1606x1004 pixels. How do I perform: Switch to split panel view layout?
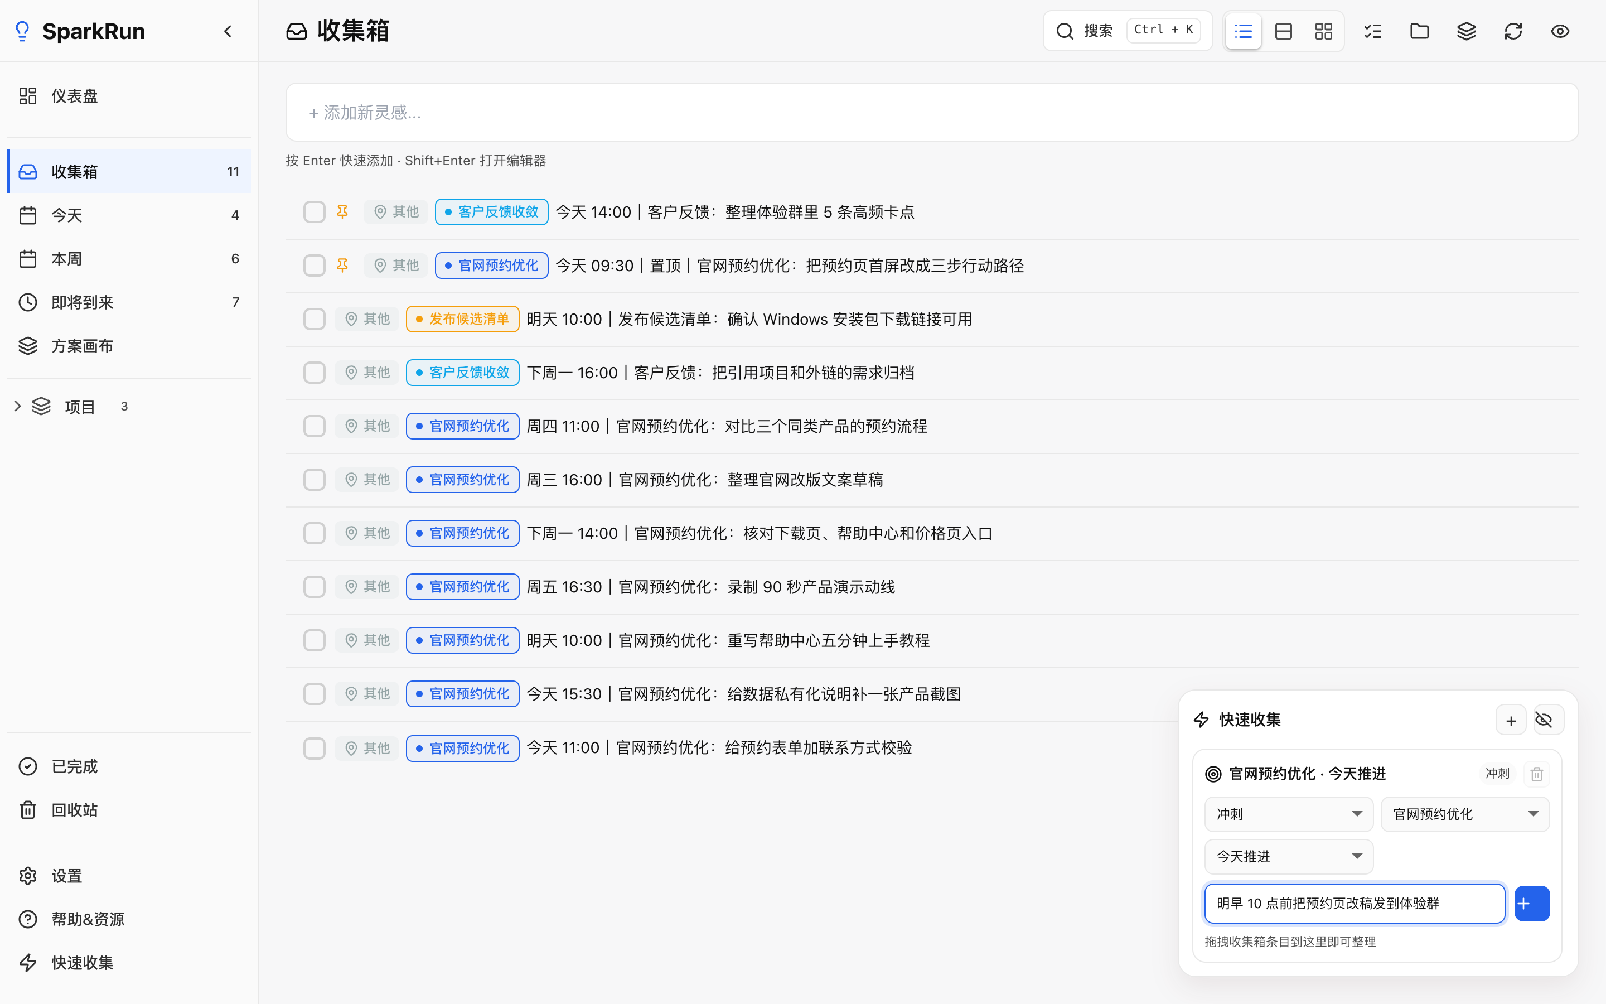[1284, 31]
